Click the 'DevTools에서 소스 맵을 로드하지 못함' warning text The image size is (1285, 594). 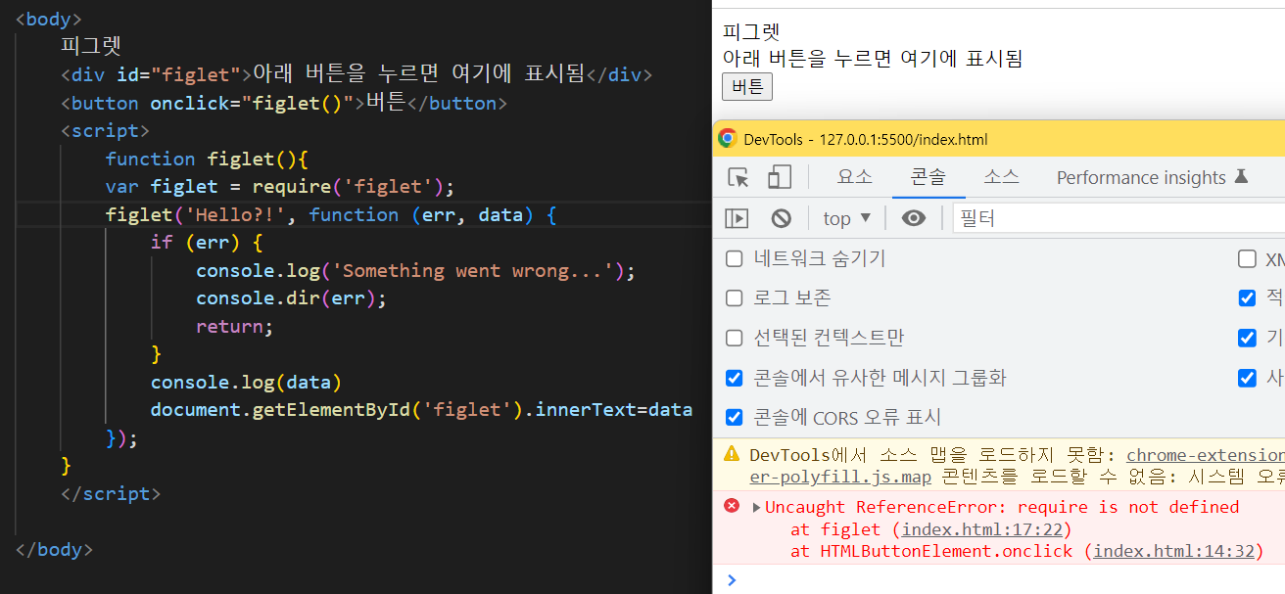tap(934, 455)
